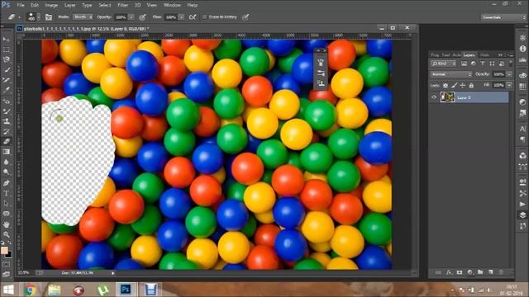Delete layer trash icon
The image size is (529, 297).
pyautogui.click(x=501, y=272)
